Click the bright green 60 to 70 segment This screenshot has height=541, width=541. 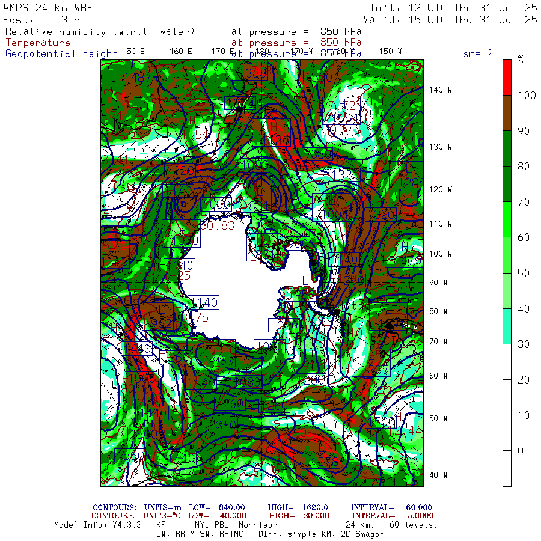pyautogui.click(x=507, y=219)
